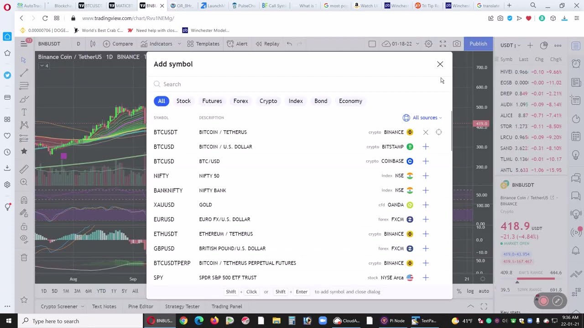The height and width of the screenshot is (328, 584).
Task: Add XAUUSD gold symbol
Action: 426,205
